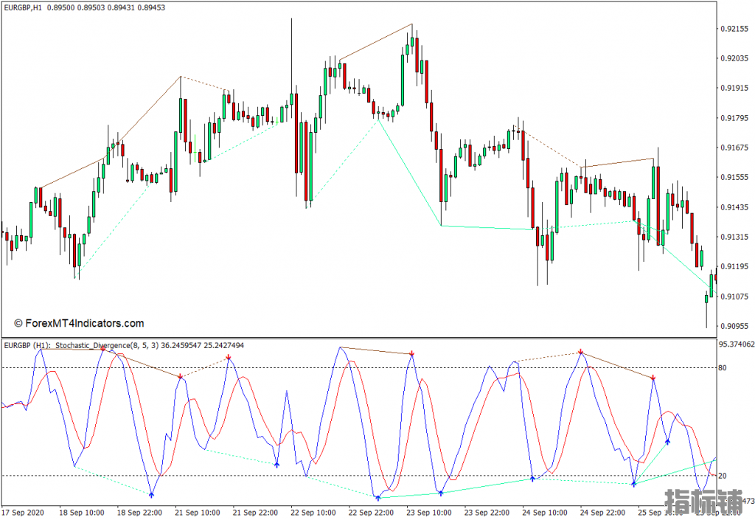Image resolution: width=755 pixels, height=520 pixels.
Task: Click the 0.92155 price axis label
Action: pos(734,29)
